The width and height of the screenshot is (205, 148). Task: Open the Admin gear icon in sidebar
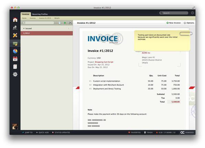point(15,74)
